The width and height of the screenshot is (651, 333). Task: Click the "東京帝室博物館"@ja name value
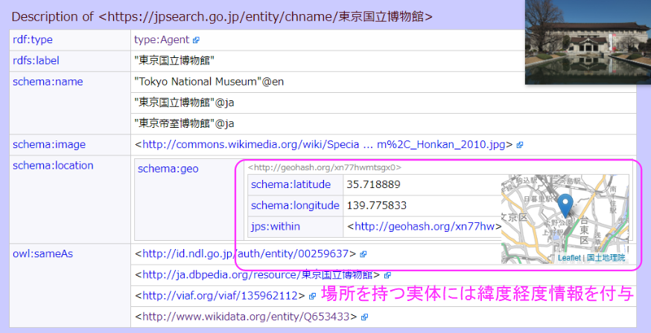click(x=184, y=123)
